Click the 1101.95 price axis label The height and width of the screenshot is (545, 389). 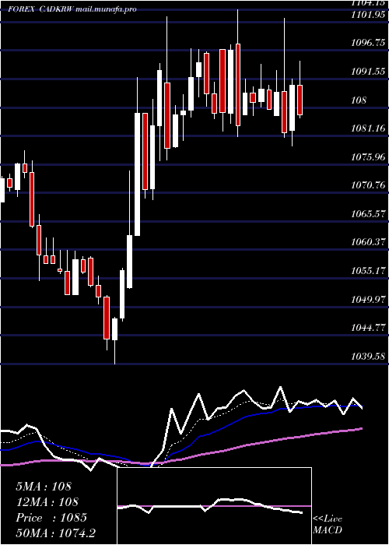(x=368, y=15)
